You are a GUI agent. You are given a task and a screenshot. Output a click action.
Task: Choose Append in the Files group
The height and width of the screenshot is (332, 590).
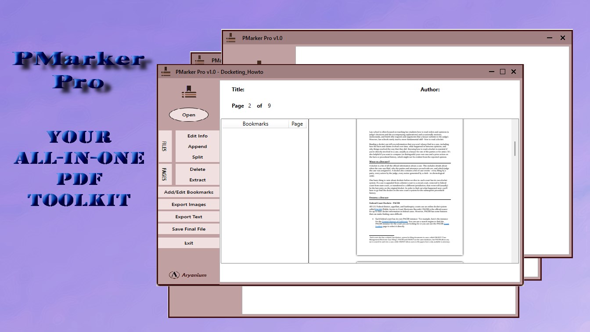click(198, 147)
